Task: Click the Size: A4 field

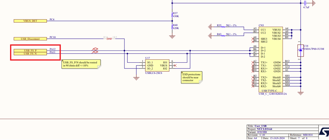Action: [254, 138]
